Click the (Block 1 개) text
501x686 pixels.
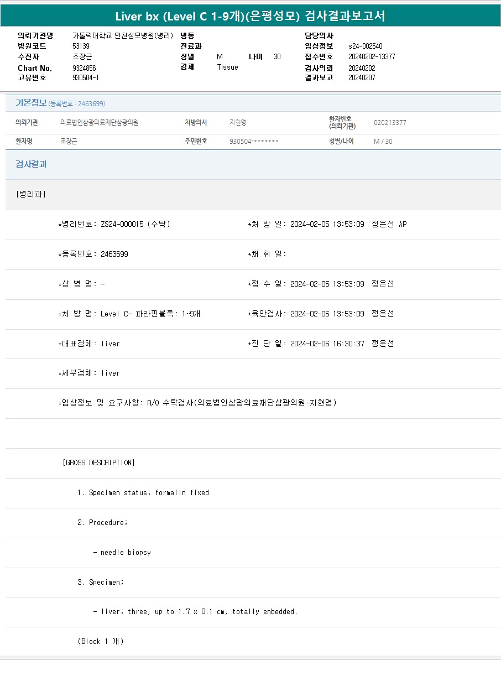[101, 641]
